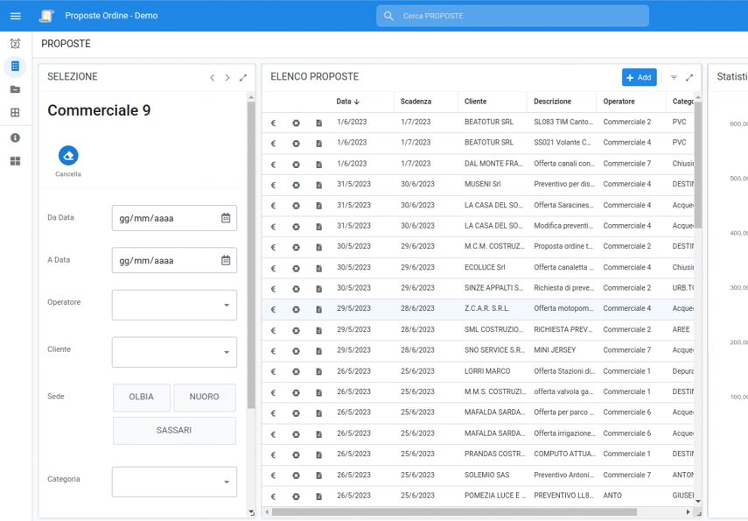Screen dimensions: 748x521
Task: Sort by the Data column header
Action: coord(348,102)
